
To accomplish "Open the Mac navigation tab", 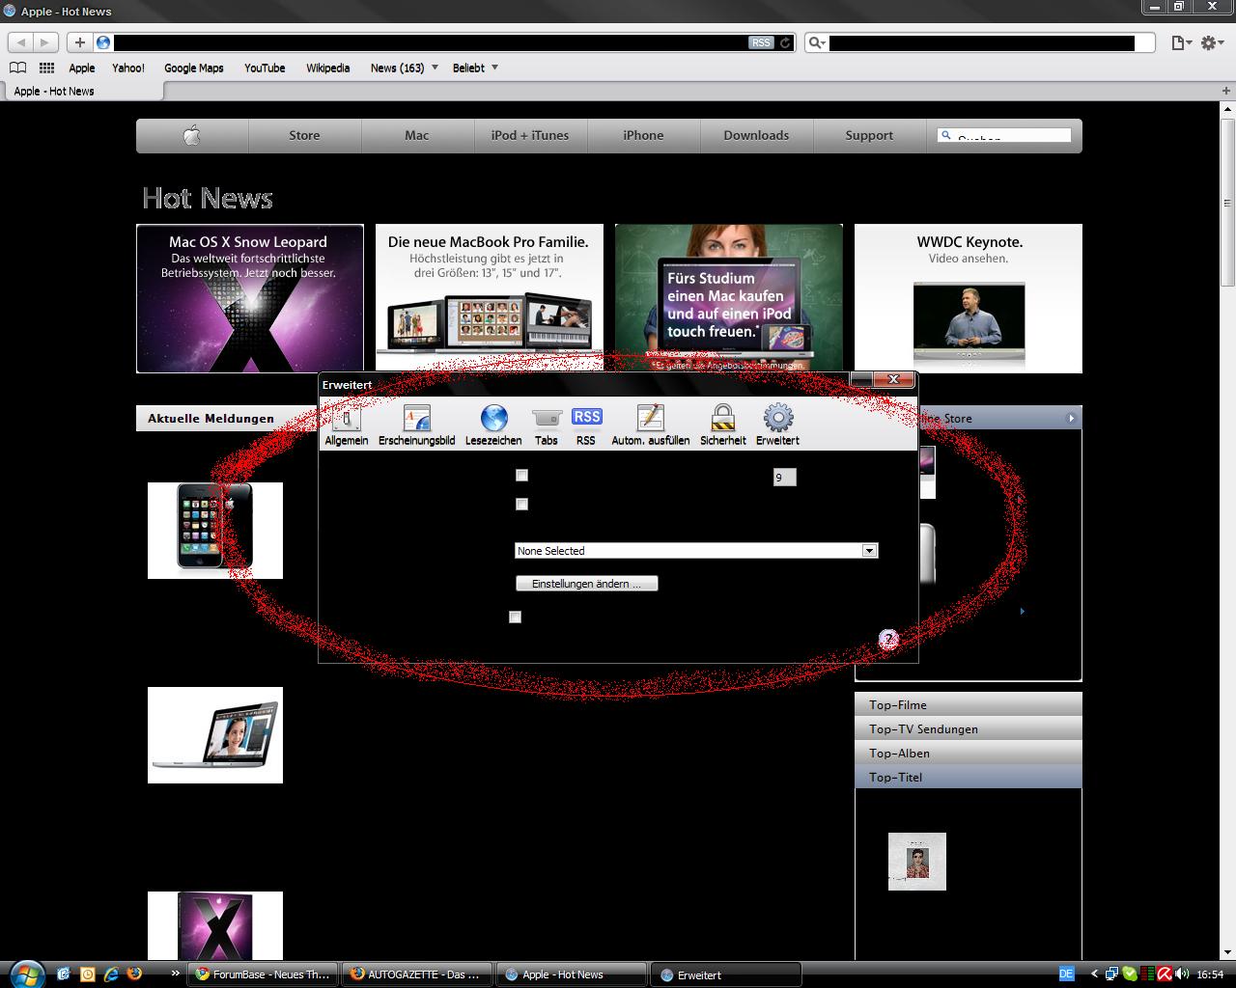I will [x=417, y=135].
